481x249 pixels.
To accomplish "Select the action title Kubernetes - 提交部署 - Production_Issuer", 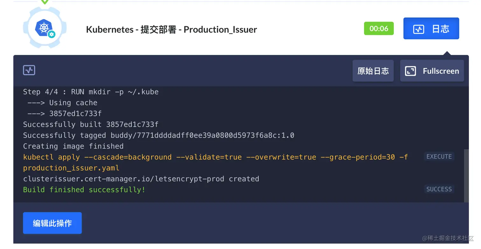I will (171, 29).
